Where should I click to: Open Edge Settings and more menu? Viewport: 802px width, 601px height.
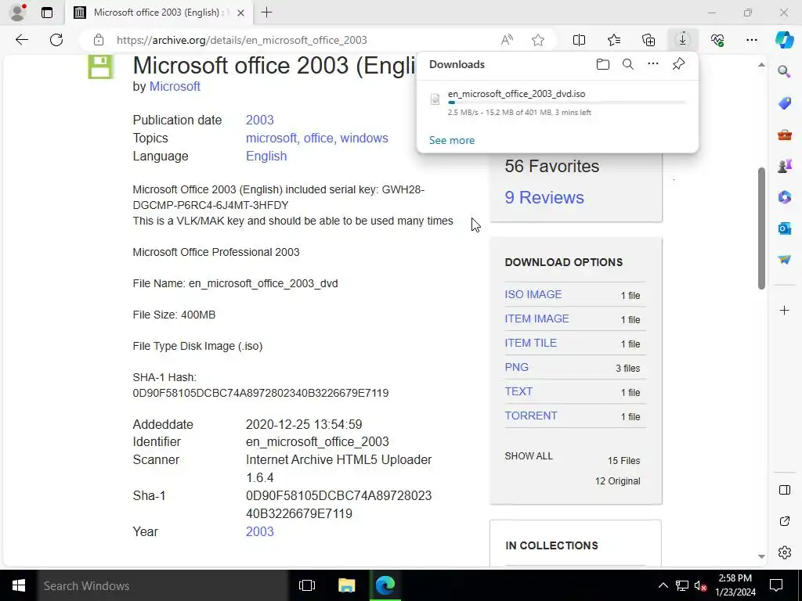pos(751,40)
